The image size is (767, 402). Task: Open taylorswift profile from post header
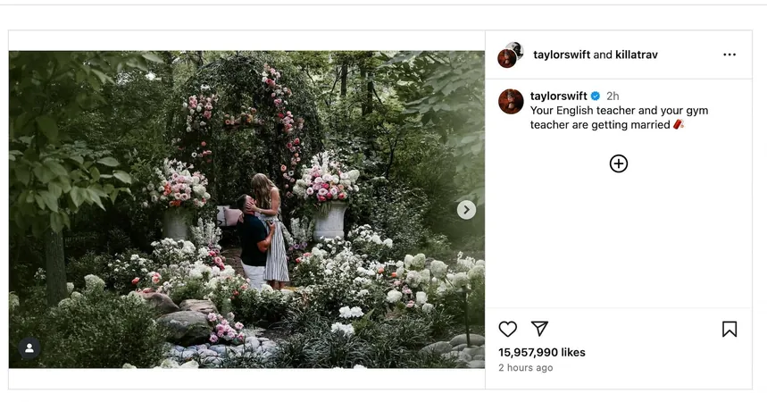point(562,54)
